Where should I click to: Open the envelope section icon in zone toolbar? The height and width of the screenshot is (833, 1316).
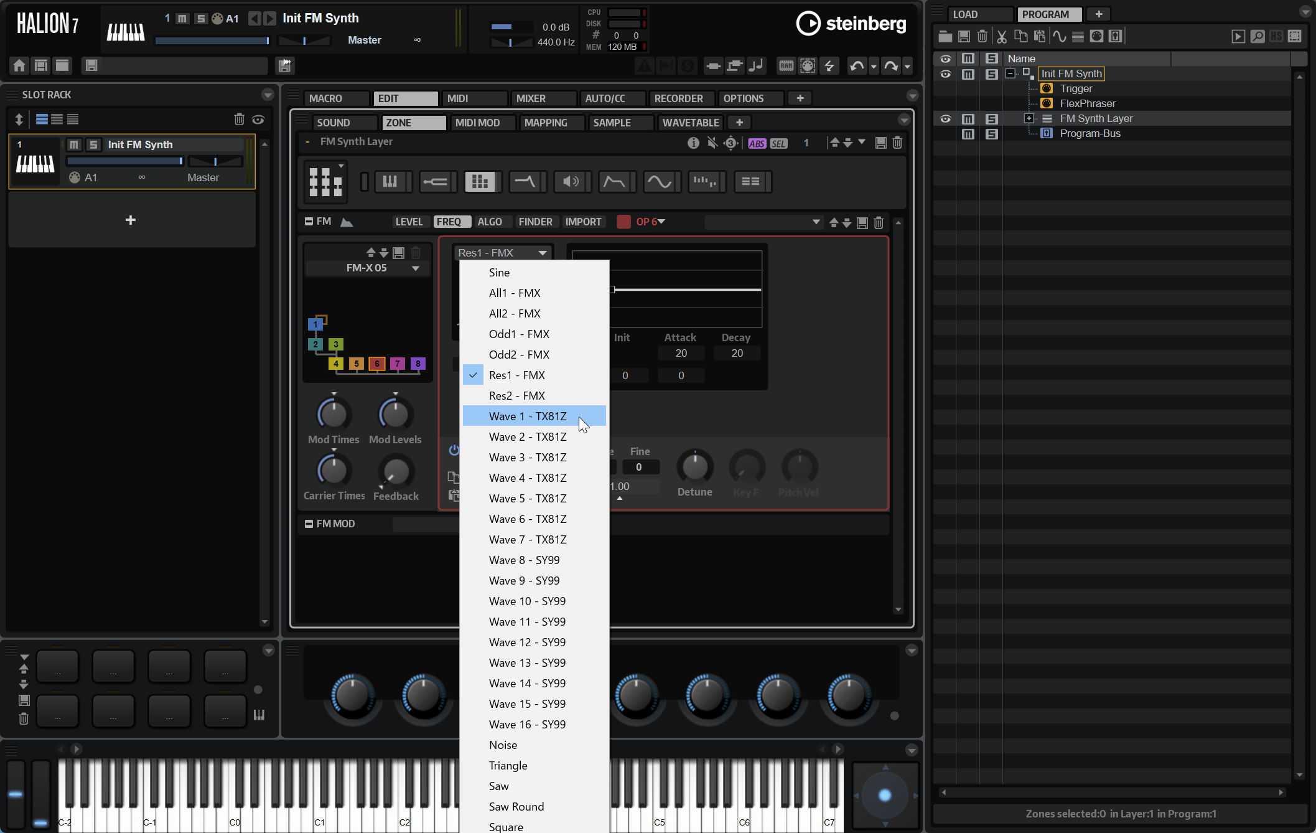[x=614, y=182]
